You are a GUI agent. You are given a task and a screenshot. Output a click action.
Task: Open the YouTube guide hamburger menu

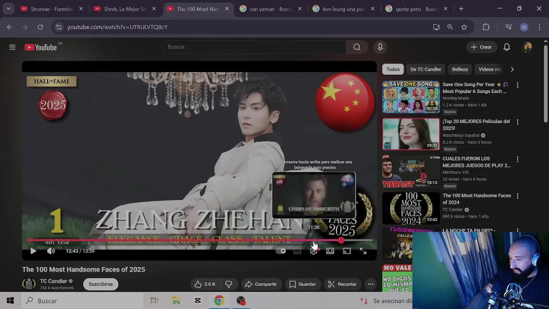(x=12, y=47)
